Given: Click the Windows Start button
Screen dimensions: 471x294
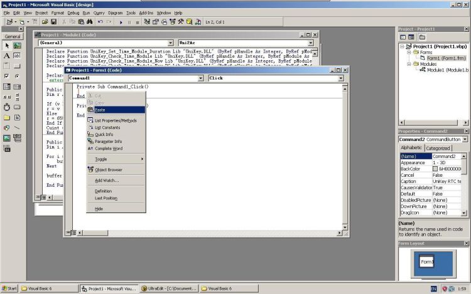Looking at the screenshot, I should (9, 288).
